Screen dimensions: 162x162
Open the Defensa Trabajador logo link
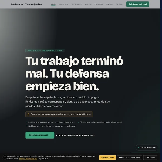(27, 4)
